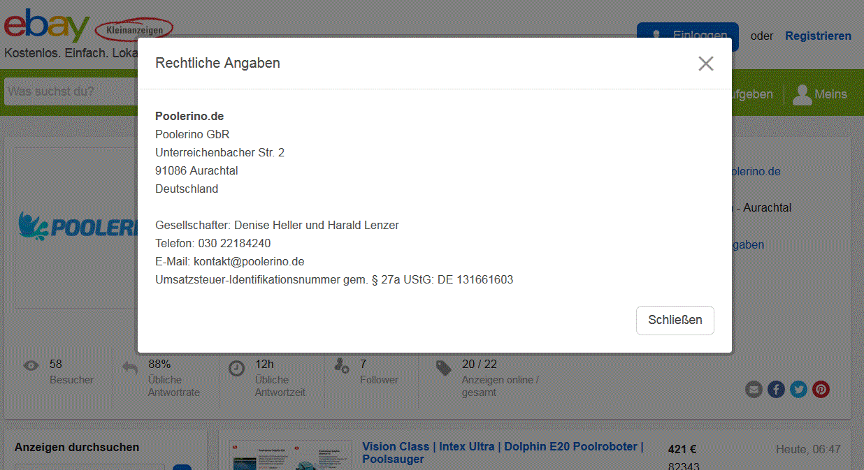Click the '12h' Antwortzeit value

265,364
